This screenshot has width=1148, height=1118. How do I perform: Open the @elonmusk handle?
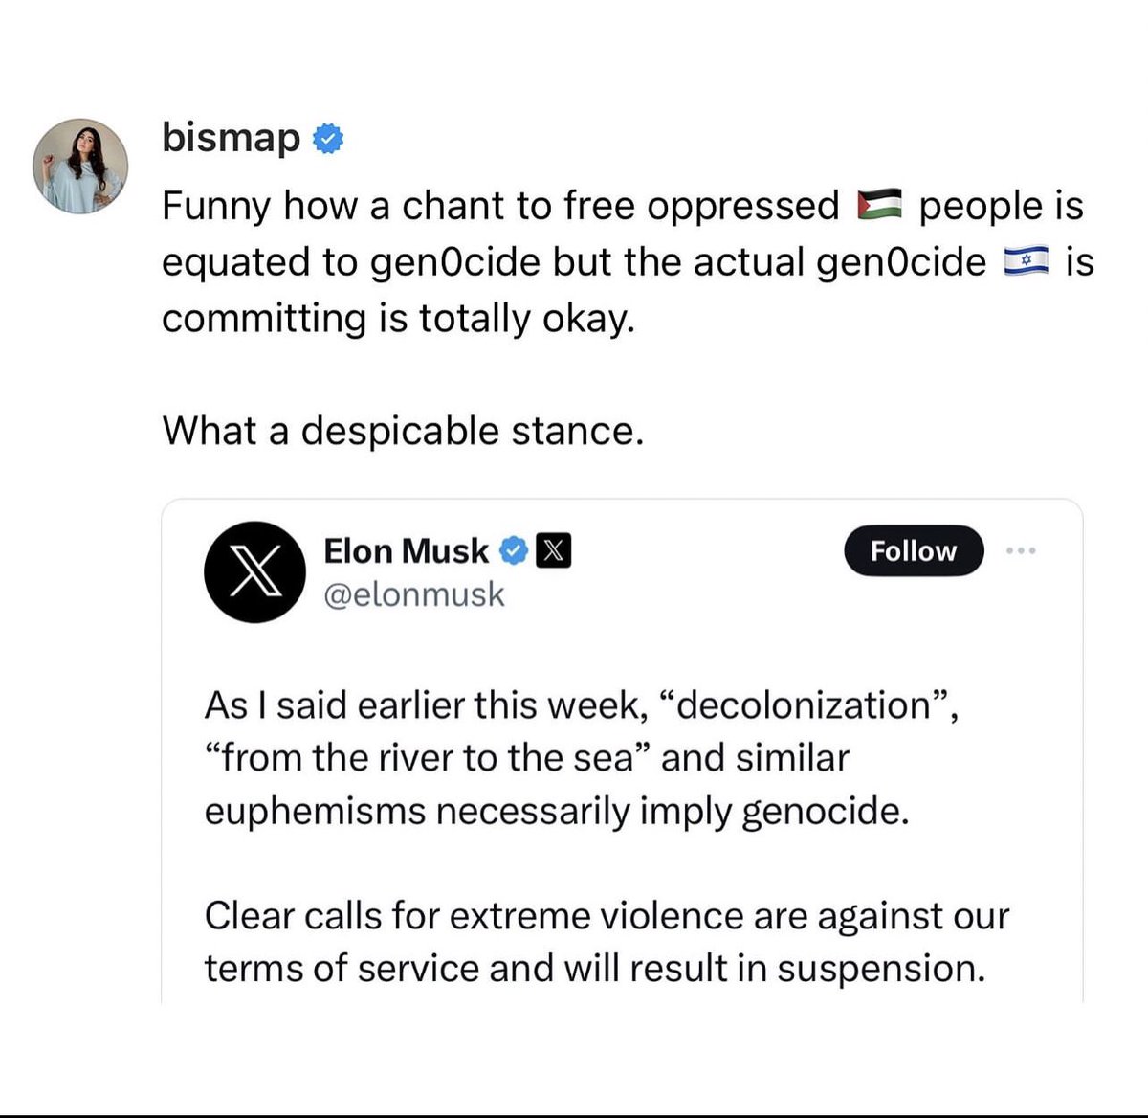coord(414,594)
